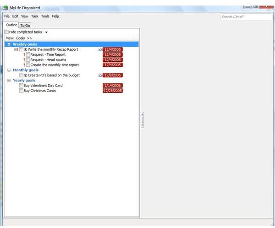Mark Request - Head counts as complete

tap(28, 60)
